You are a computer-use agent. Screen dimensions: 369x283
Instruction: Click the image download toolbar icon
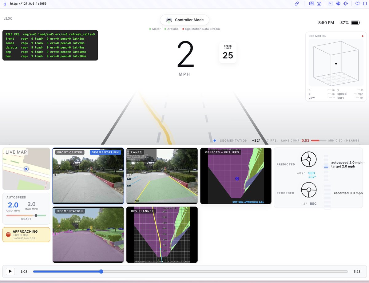click(x=311, y=4)
